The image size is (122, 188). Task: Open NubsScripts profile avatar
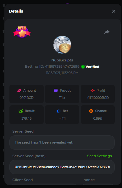(62, 45)
